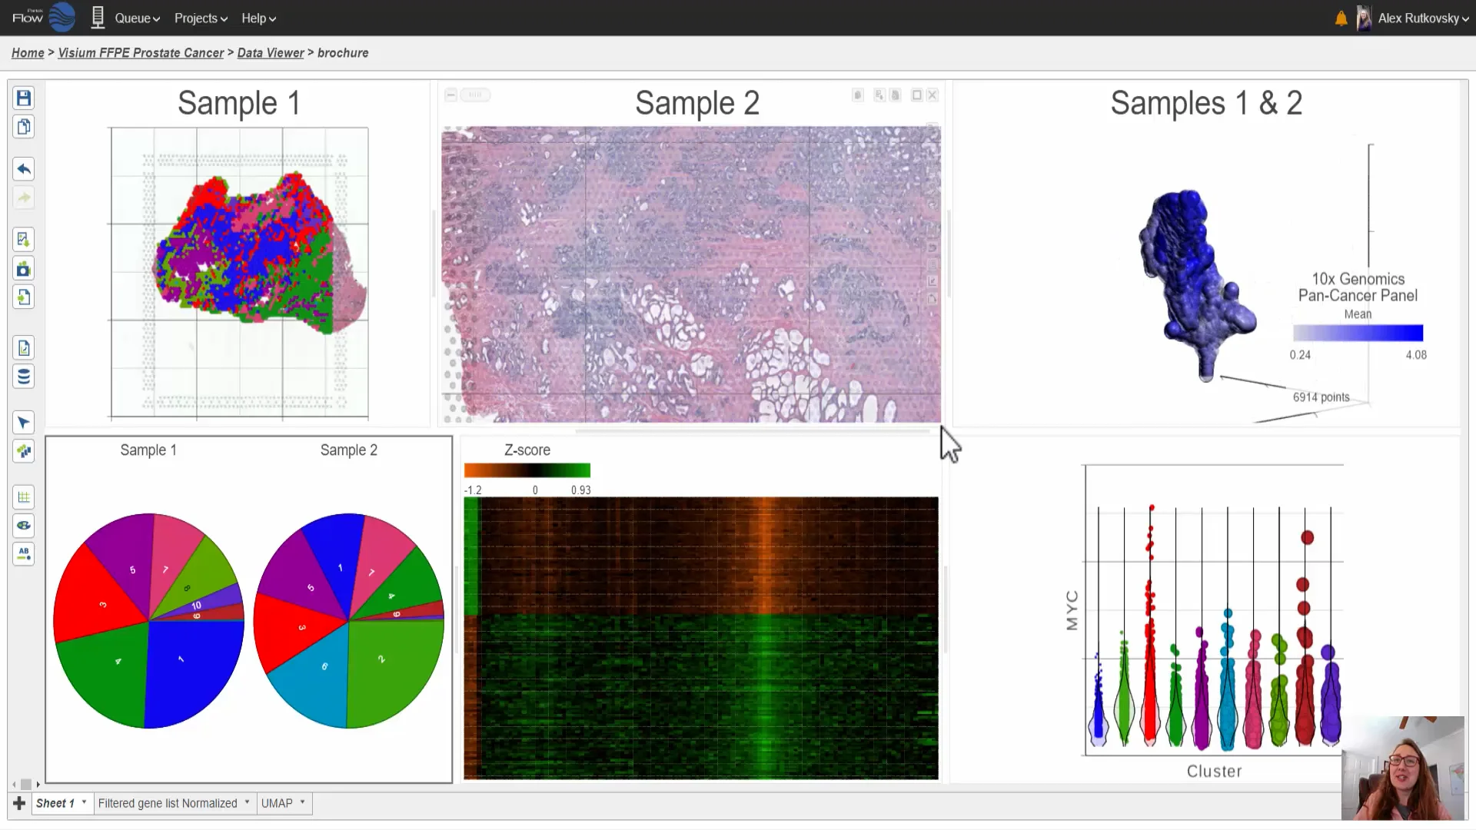Click the Undo arrow icon

(24, 169)
